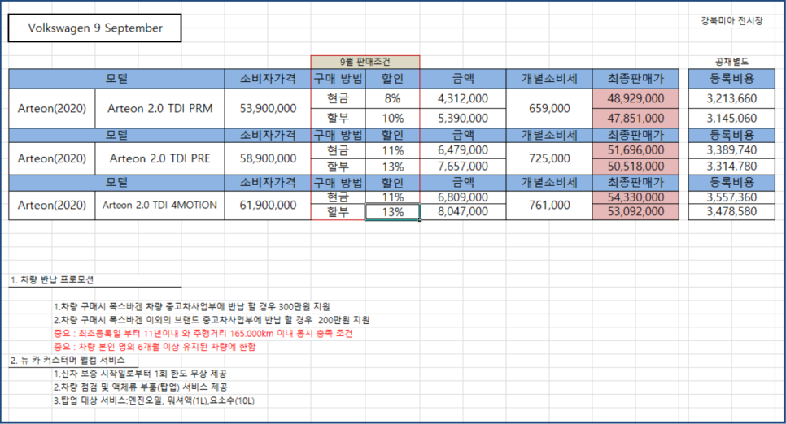
Task: Click Arteon(2020) cell beside TDI 4MOTION
Action: point(51,205)
